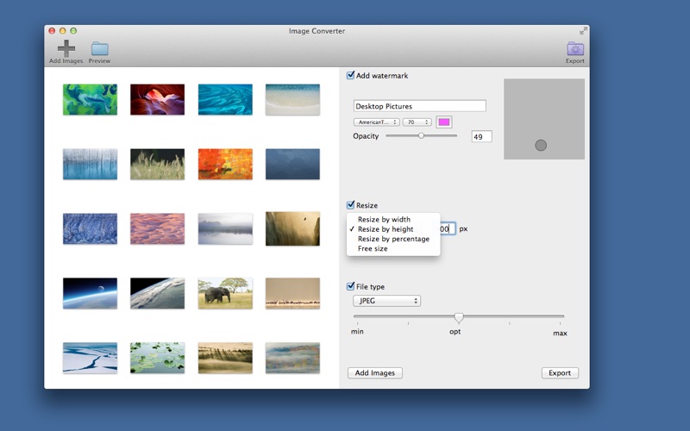Select the misty gray lake thumbnail
The image size is (690, 431).
225,228
